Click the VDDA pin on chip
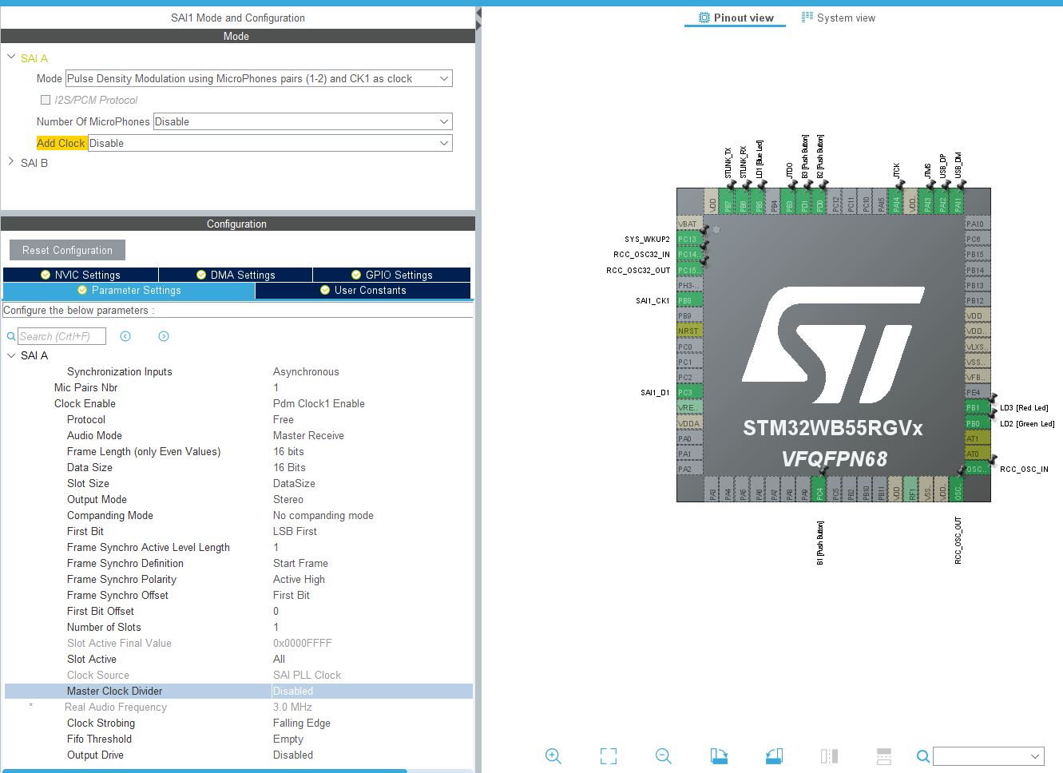1063x773 pixels. click(689, 423)
